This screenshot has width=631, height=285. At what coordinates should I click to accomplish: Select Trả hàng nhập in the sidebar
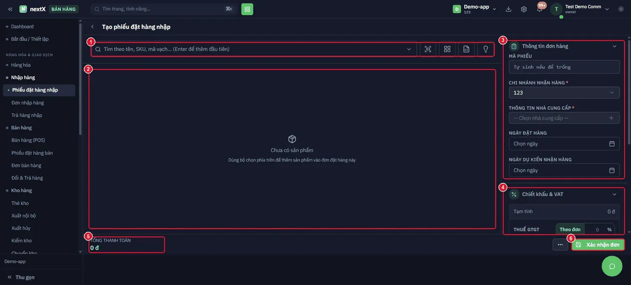(27, 115)
